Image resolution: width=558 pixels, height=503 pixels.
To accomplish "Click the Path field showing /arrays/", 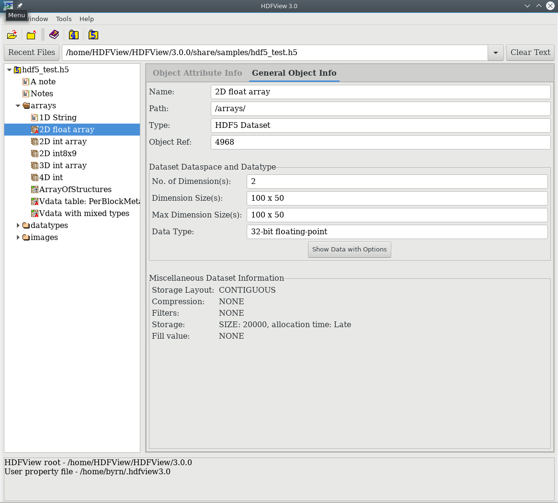I will pyautogui.click(x=381, y=109).
